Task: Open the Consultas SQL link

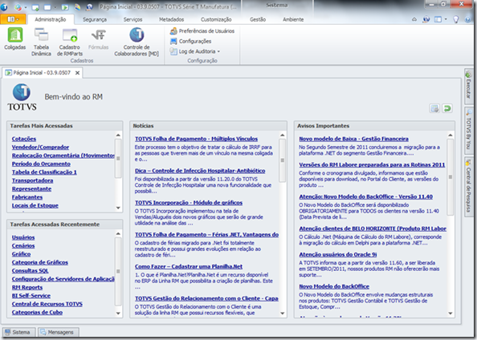Action: click(x=31, y=270)
